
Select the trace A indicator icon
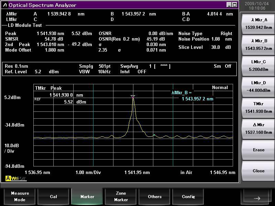tap(8, 178)
